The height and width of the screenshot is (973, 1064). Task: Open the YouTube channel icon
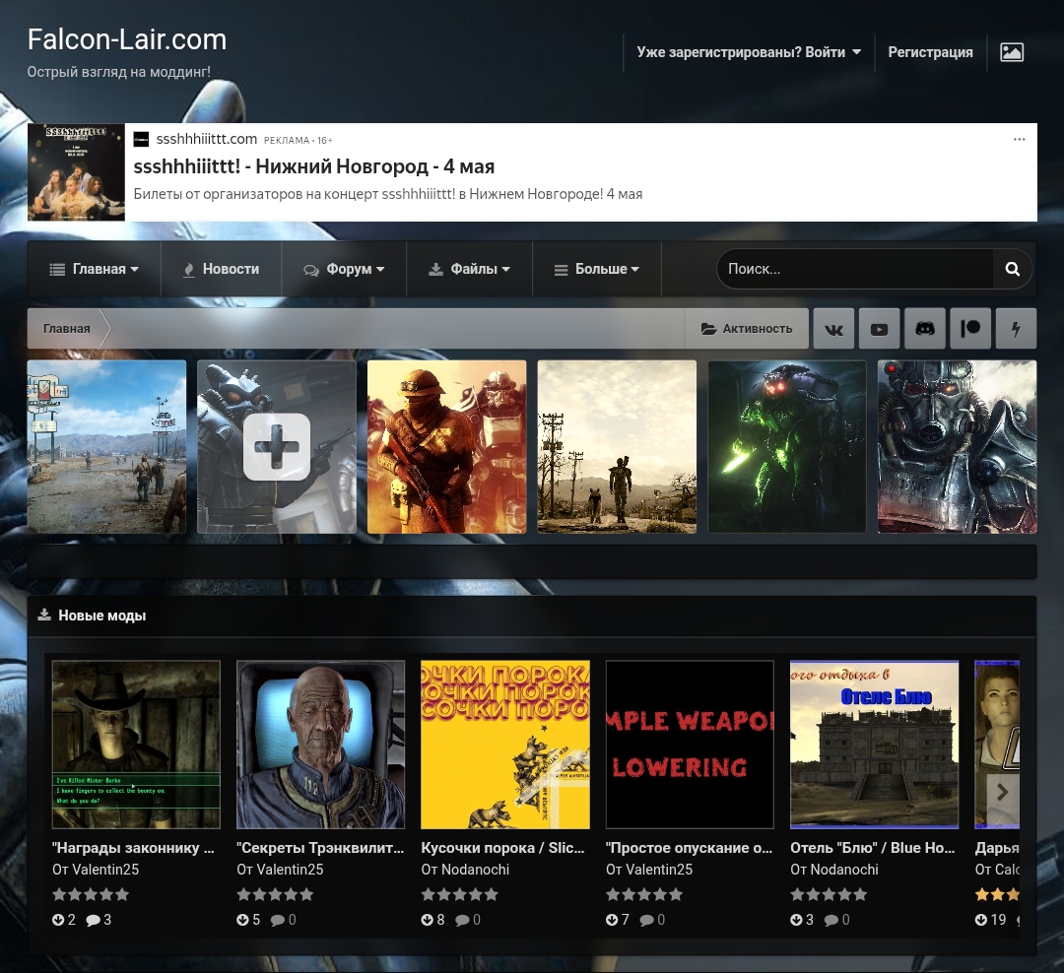(x=880, y=329)
